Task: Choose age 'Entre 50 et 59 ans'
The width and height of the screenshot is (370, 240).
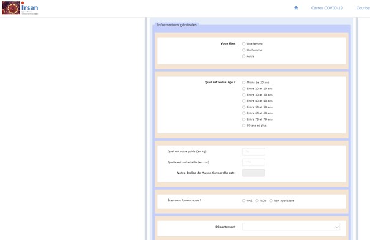Action: tap(244, 107)
